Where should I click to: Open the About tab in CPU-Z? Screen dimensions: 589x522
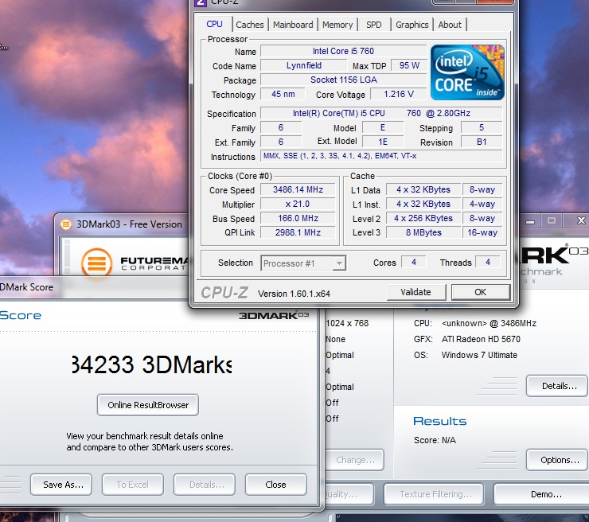click(450, 25)
